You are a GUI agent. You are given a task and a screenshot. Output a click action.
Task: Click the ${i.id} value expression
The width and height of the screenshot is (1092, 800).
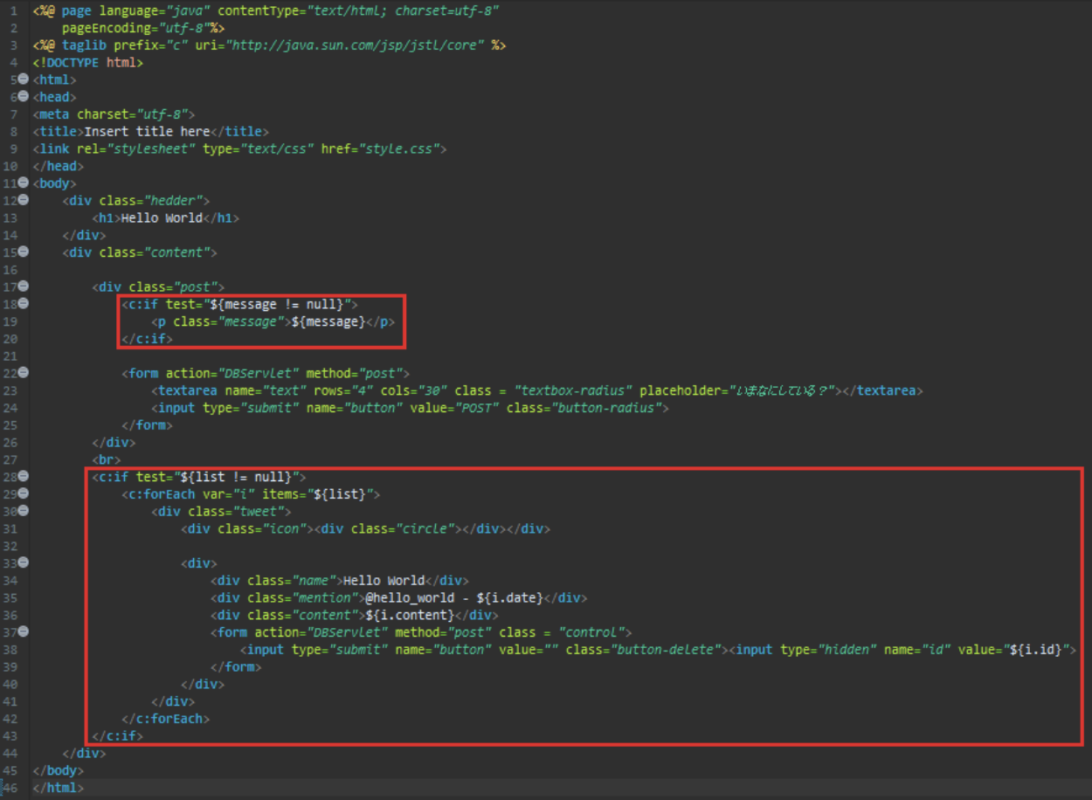tap(1035, 650)
